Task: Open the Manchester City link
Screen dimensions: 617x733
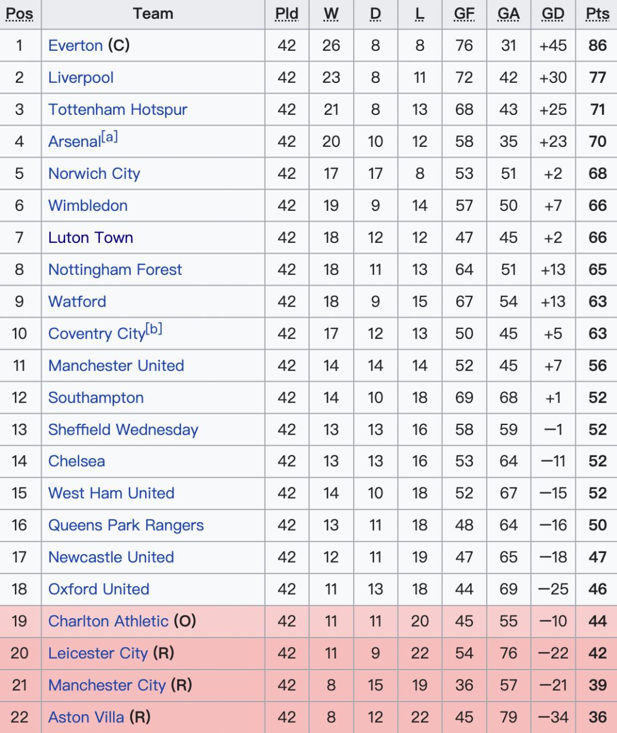Action: click(x=107, y=685)
